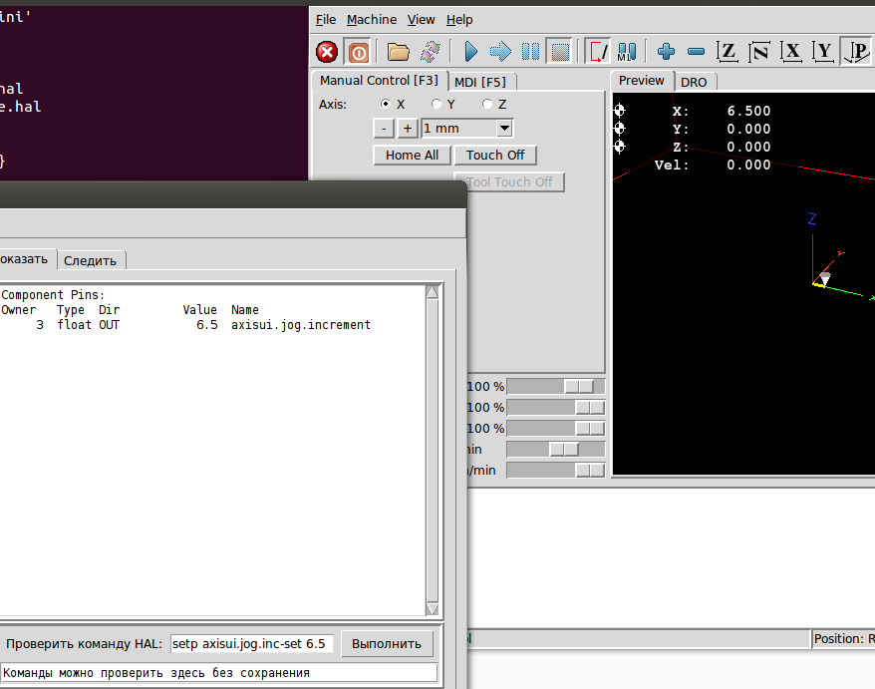Click scrollbar down arrow in pins list
875x689 pixels.
point(433,608)
